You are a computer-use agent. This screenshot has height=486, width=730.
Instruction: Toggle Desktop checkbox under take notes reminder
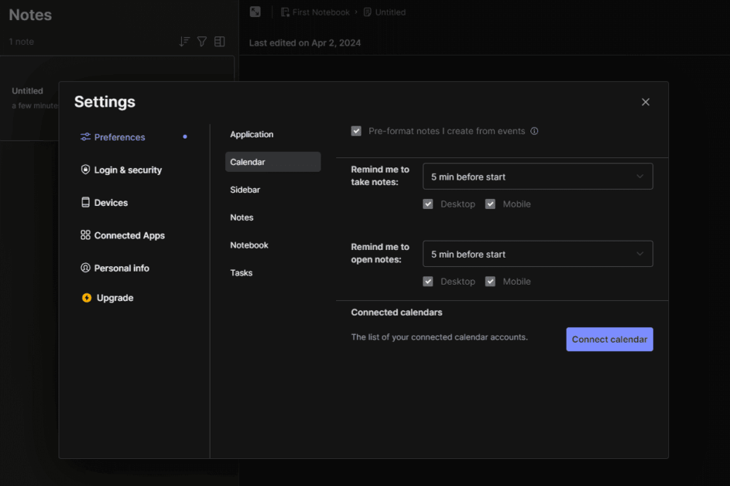pos(428,204)
